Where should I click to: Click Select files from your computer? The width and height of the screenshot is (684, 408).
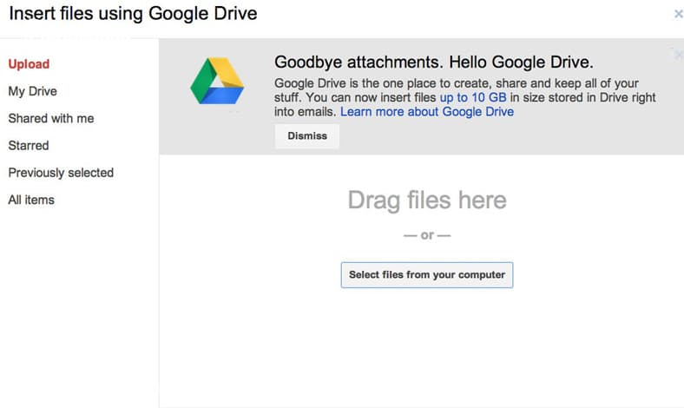coord(427,275)
